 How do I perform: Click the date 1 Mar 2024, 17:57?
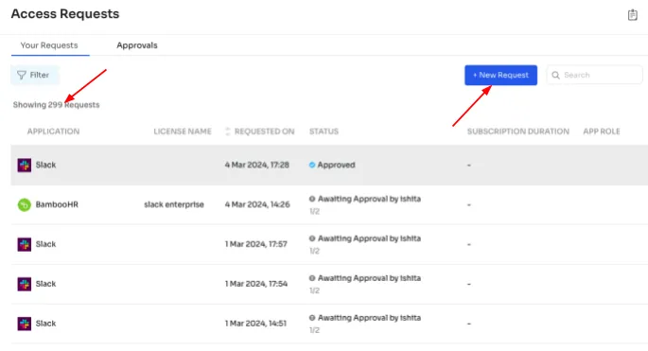255,244
